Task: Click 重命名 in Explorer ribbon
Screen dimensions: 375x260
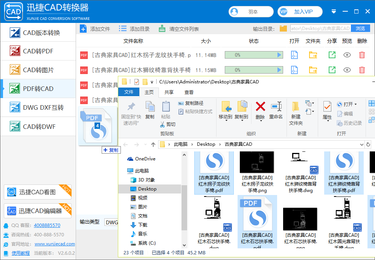Action: click(276, 110)
